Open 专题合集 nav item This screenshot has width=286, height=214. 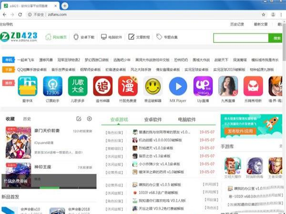(167, 37)
